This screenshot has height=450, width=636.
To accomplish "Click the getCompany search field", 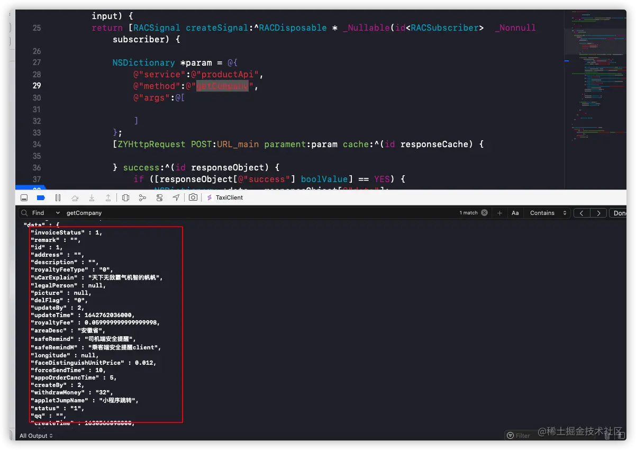I will tap(259, 213).
